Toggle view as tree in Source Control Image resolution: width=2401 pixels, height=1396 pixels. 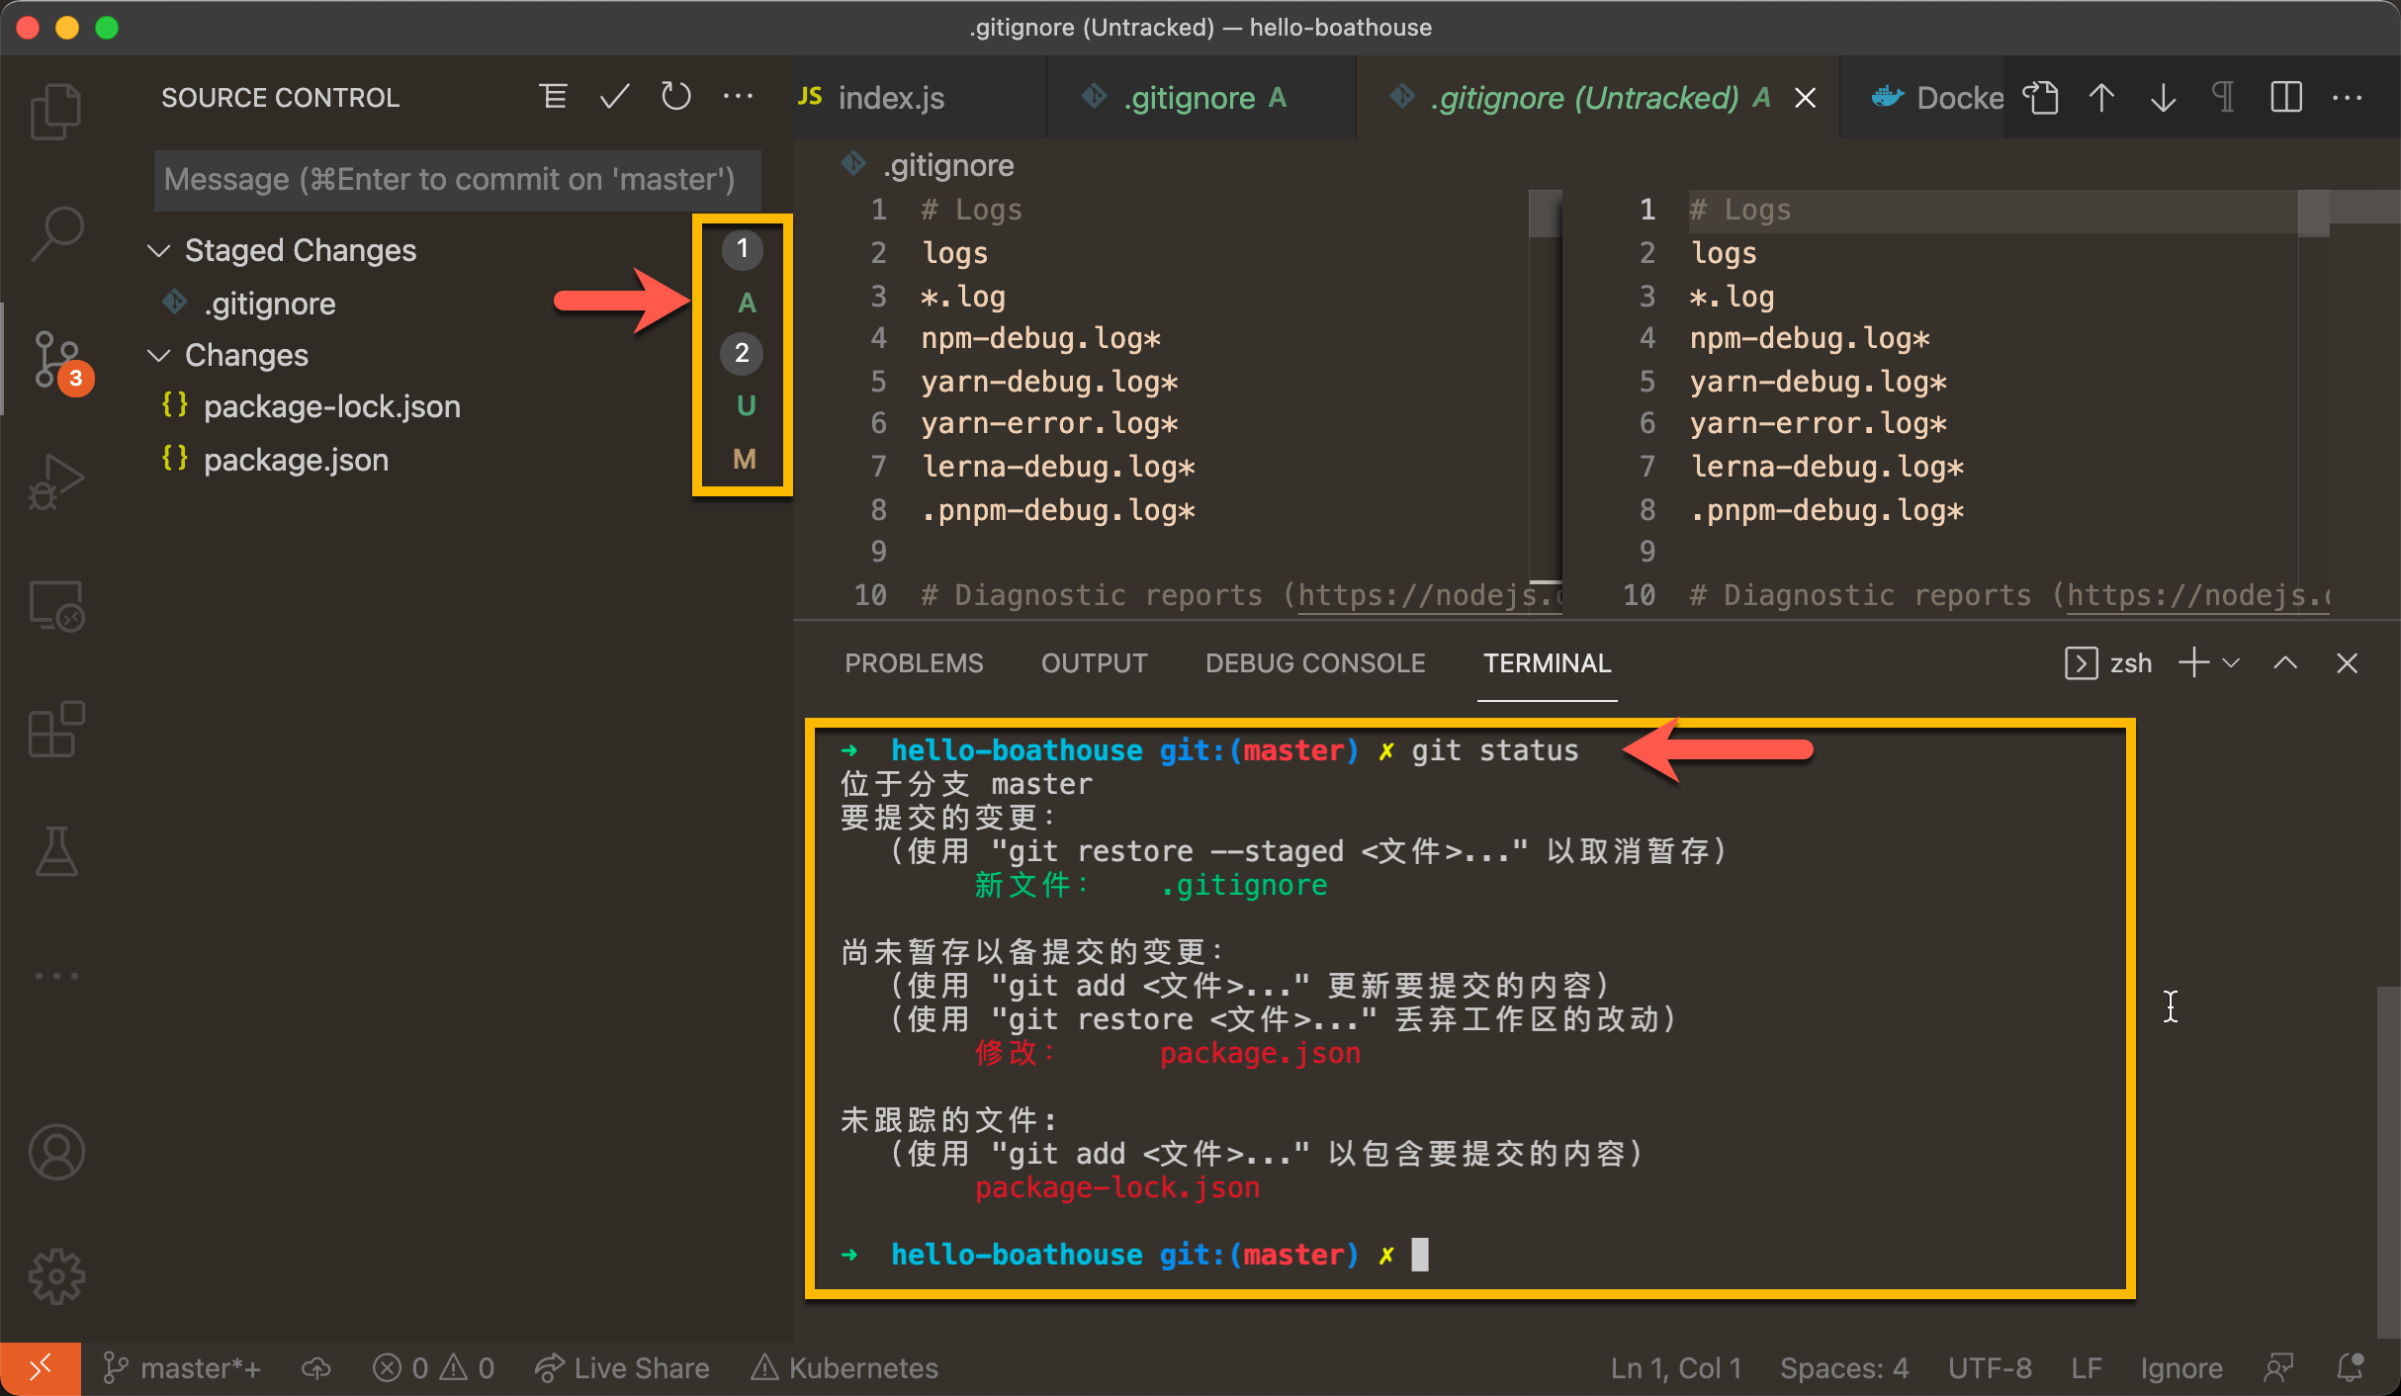tap(553, 97)
